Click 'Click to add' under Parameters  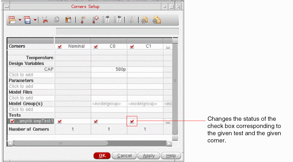[x=21, y=86]
